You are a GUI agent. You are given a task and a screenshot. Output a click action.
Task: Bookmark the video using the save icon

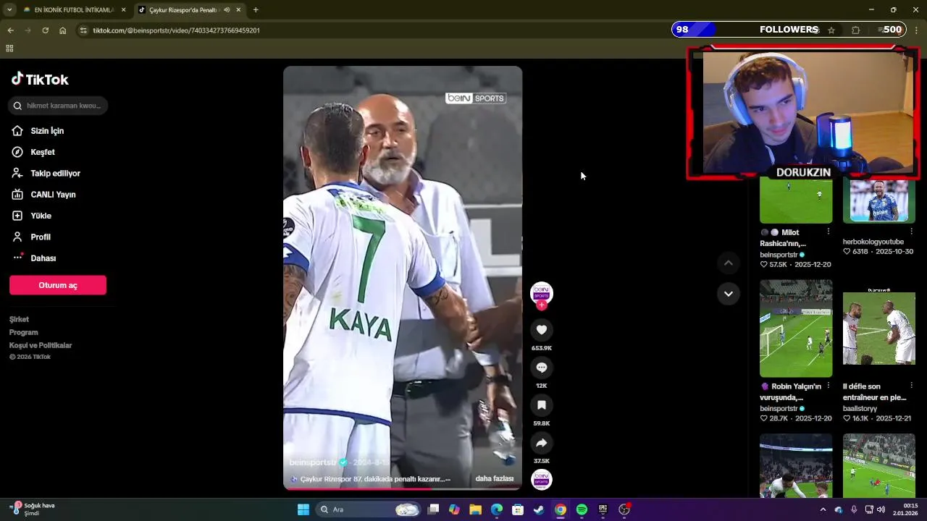coord(541,405)
